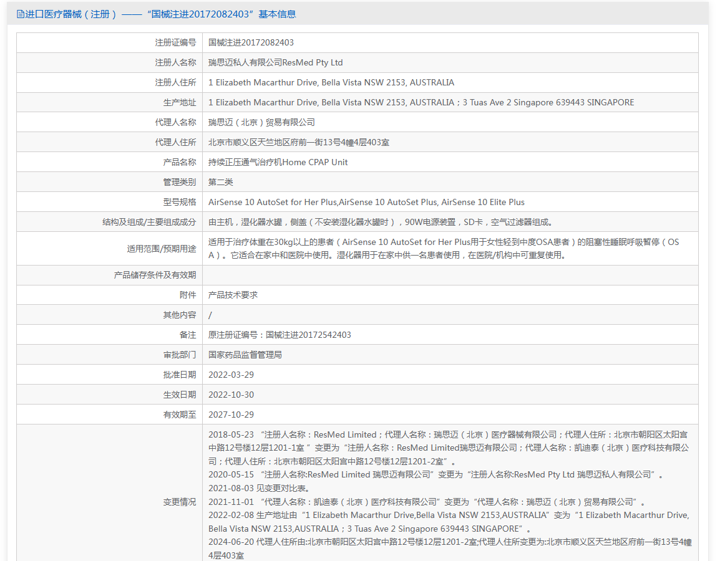
Task: Click the 生效日期 row label
Action: tap(180, 395)
